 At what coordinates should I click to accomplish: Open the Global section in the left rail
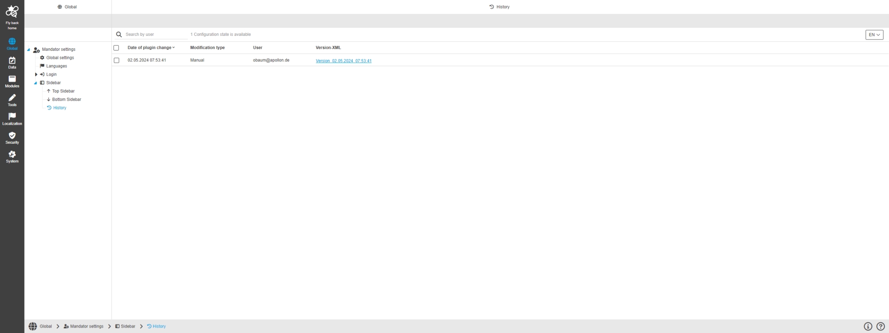pyautogui.click(x=12, y=44)
